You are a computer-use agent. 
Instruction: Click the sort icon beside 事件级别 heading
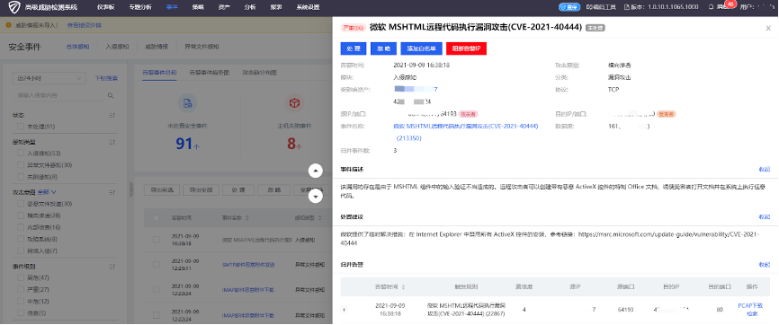tap(112, 267)
